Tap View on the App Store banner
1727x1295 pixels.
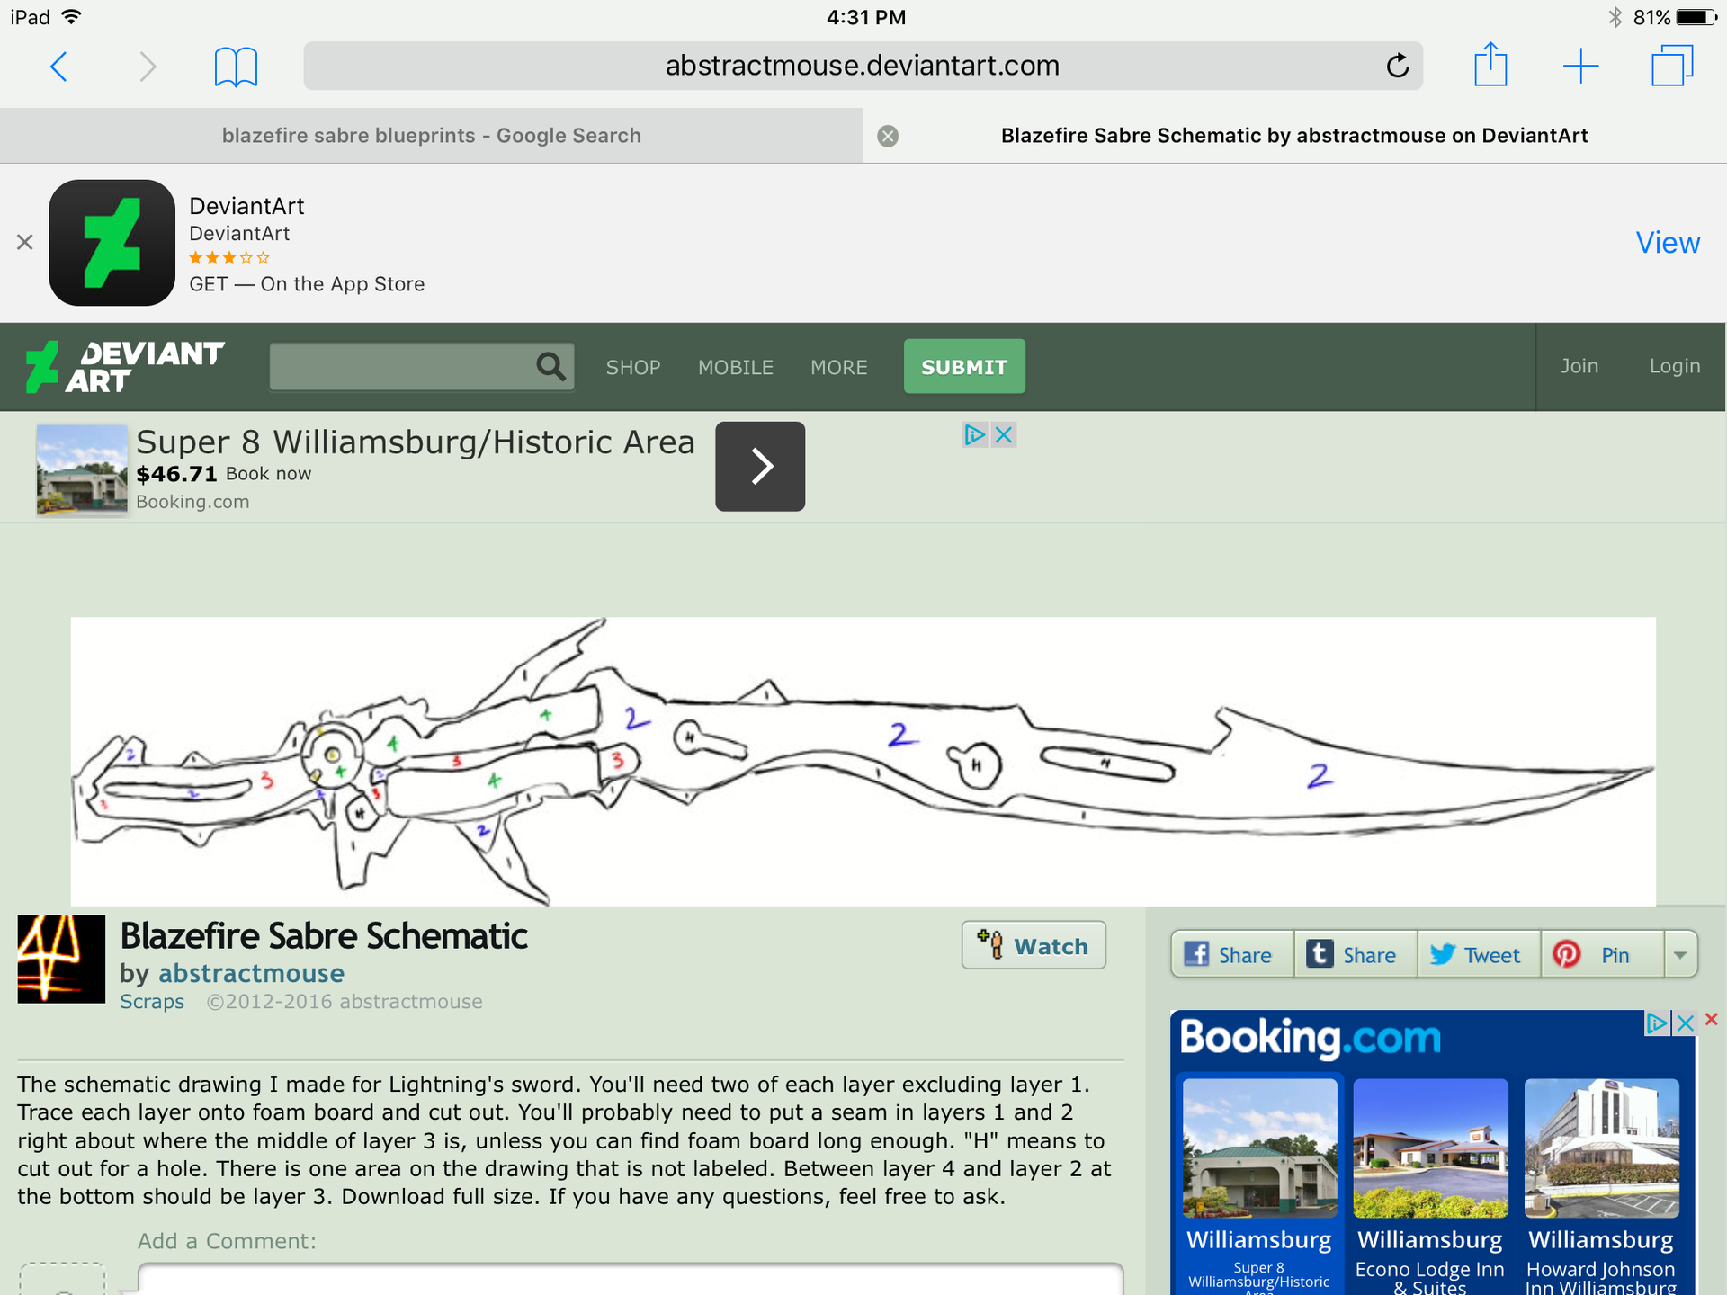pos(1668,243)
